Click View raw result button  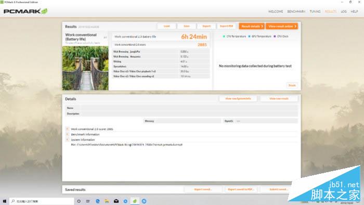coord(279,99)
